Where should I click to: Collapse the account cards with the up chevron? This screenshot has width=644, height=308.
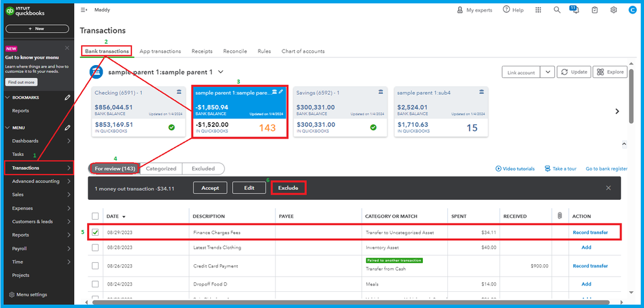pyautogui.click(x=624, y=144)
